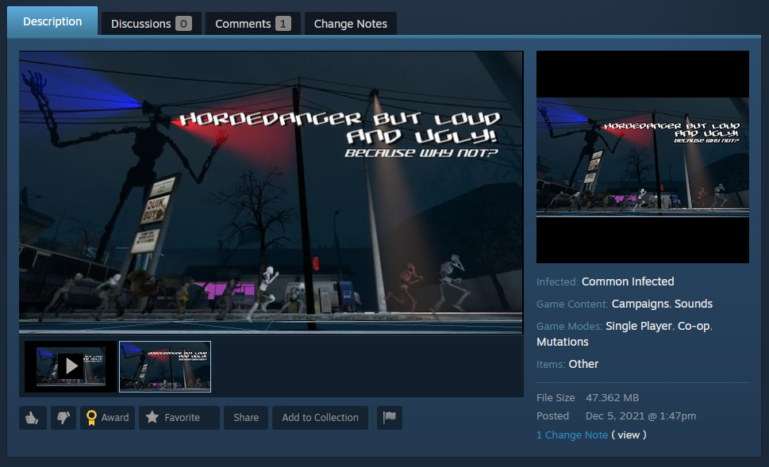Add this item to Favorites
The height and width of the screenshot is (467, 769).
tap(179, 418)
